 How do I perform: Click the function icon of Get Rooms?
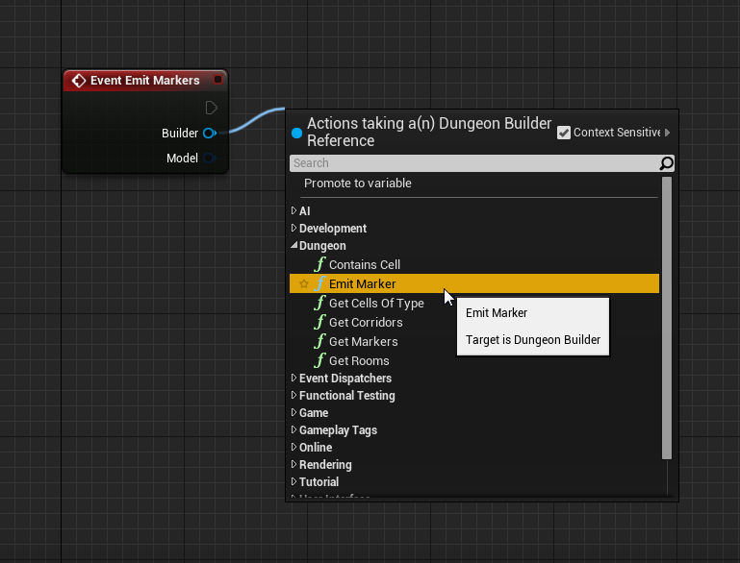[320, 361]
